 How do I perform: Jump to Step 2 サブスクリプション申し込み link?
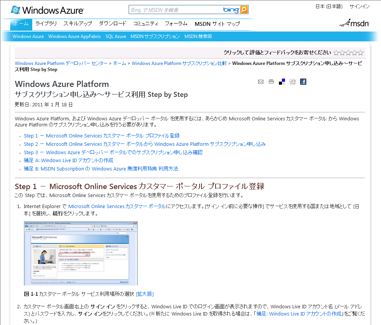tap(145, 144)
